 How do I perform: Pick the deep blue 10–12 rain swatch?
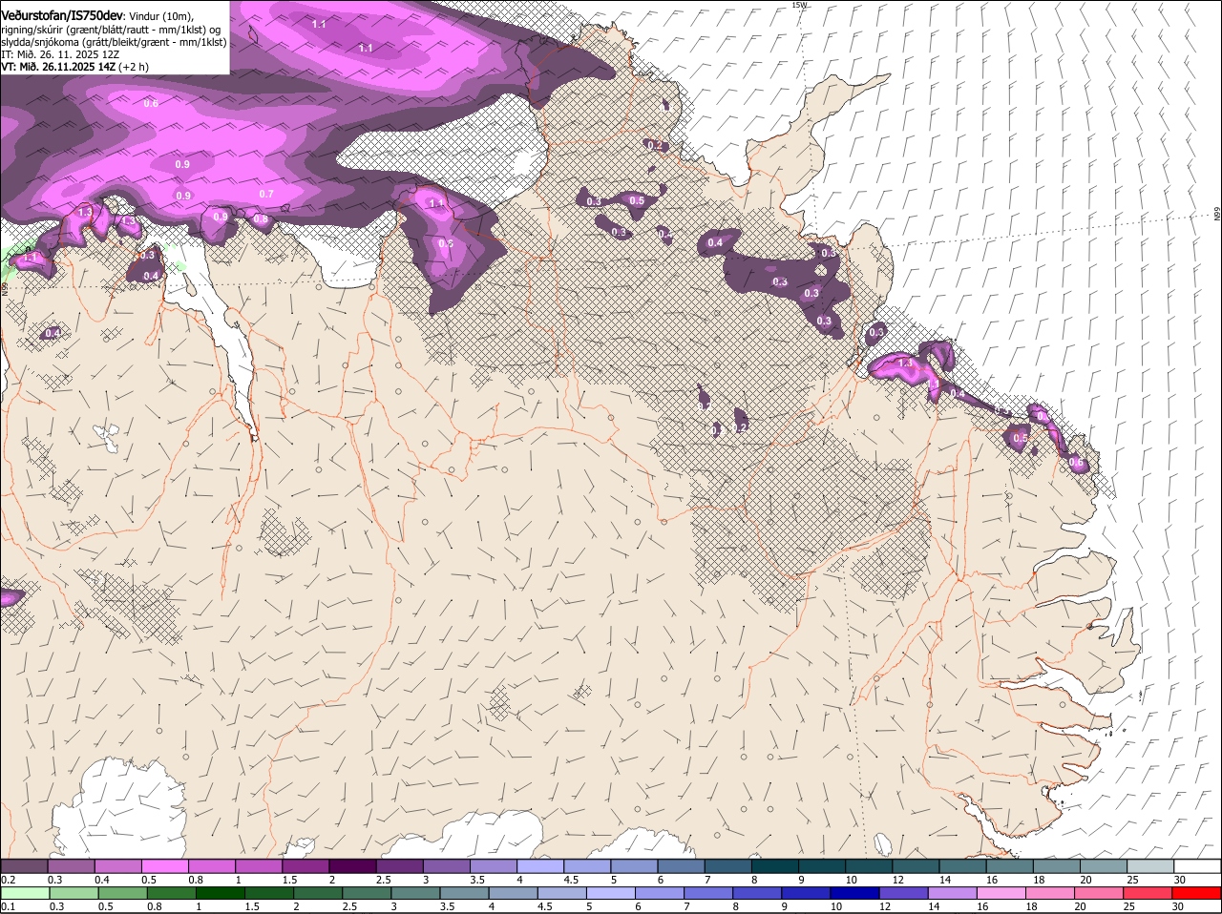point(853,893)
